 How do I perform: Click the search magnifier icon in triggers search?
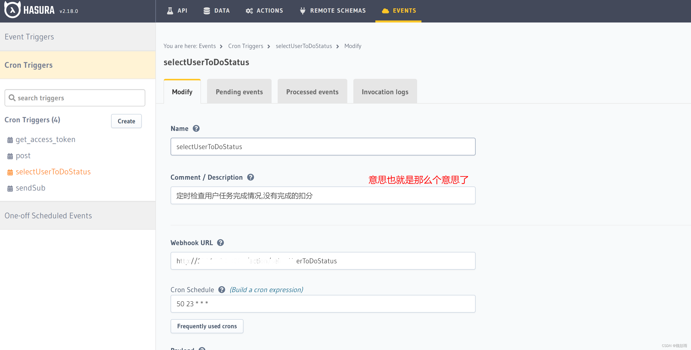[12, 98]
